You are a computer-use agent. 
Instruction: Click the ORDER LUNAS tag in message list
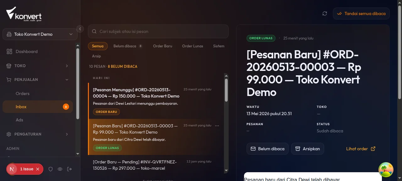(107, 148)
